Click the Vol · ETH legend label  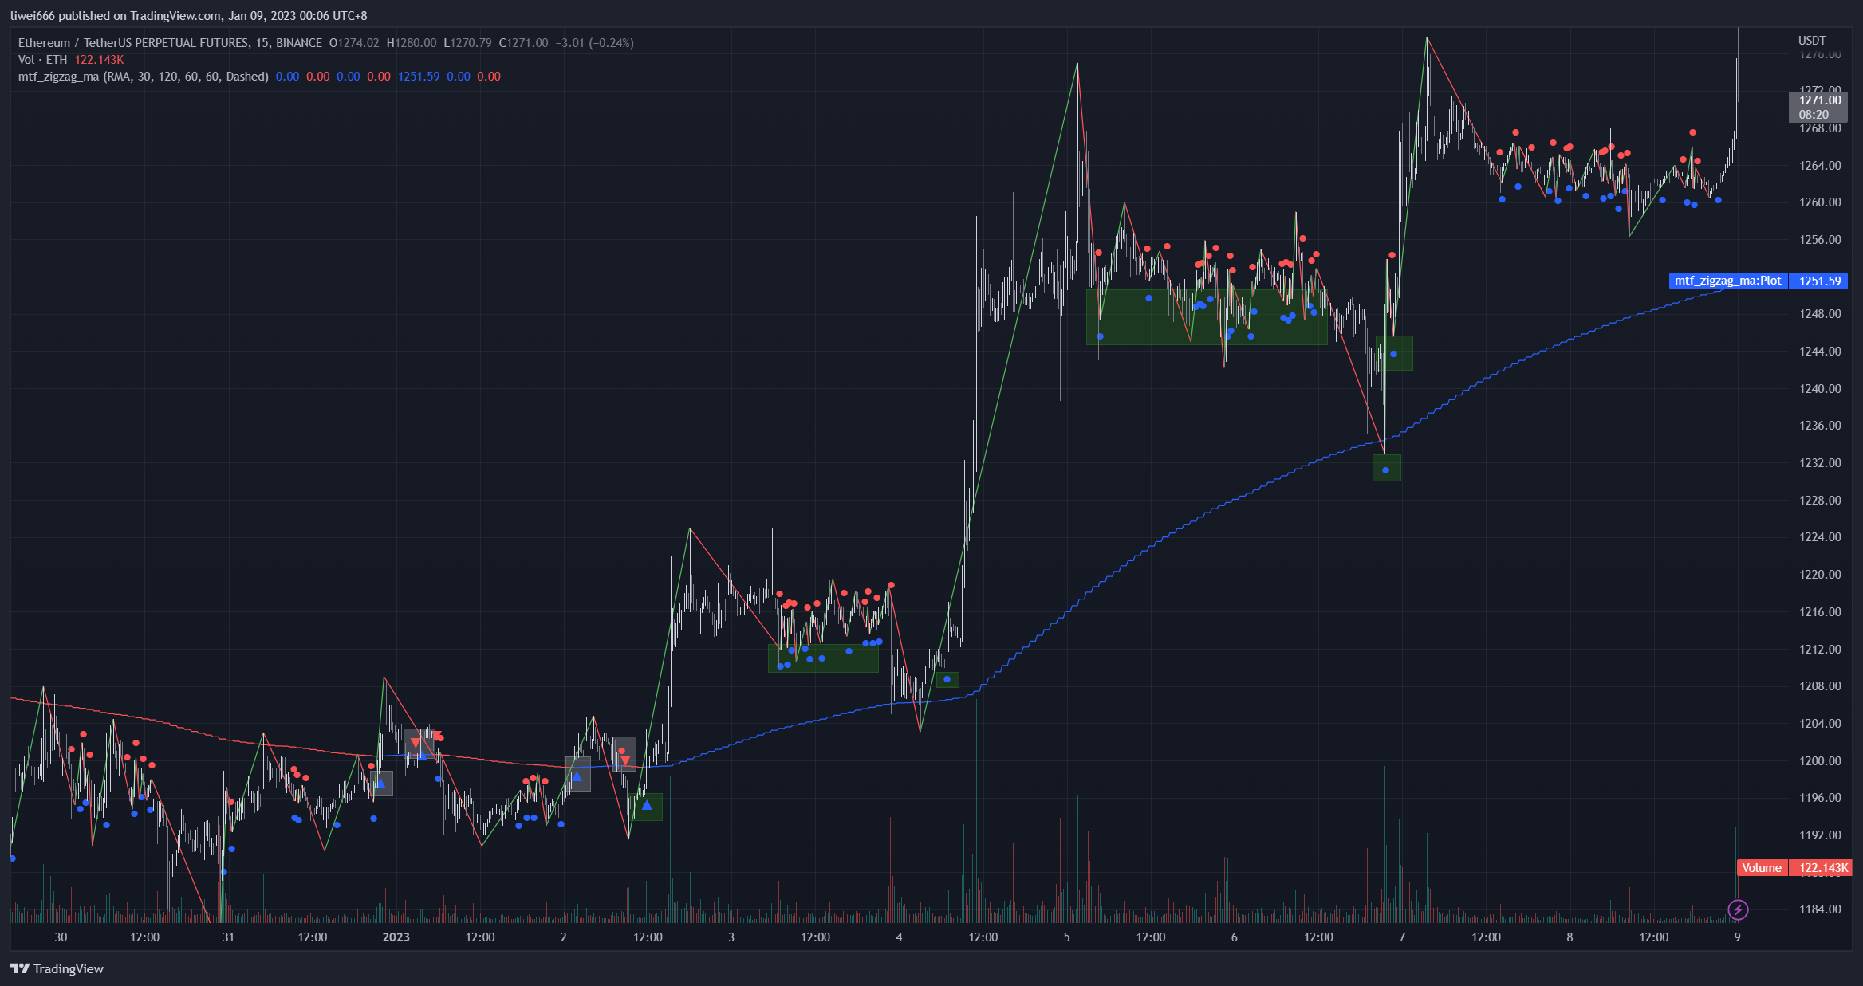43,60
